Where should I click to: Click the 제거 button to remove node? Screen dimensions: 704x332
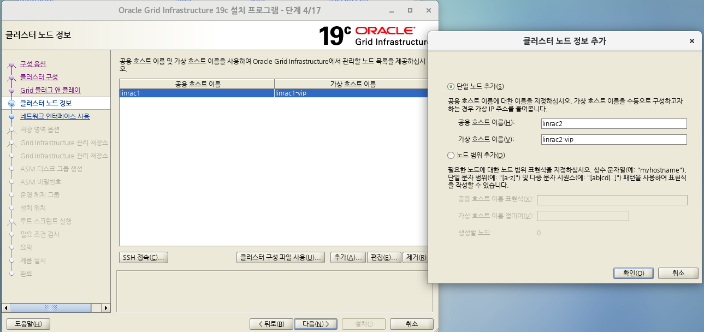point(415,257)
